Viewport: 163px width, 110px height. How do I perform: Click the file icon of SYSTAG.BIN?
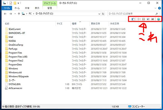[6, 84]
